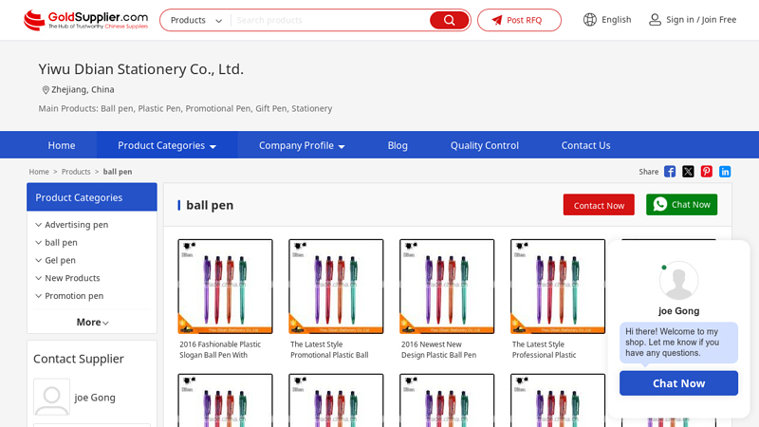Expand New Products category

39,278
